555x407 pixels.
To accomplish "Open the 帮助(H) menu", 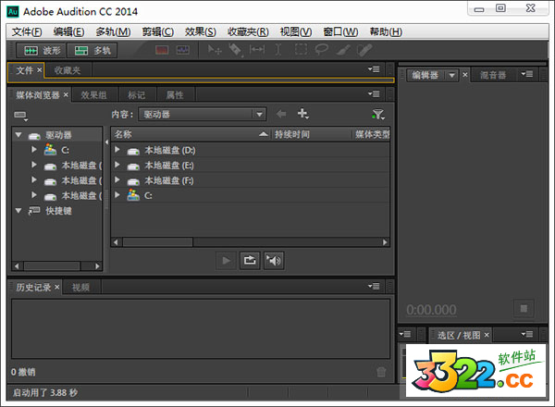I will [386, 31].
